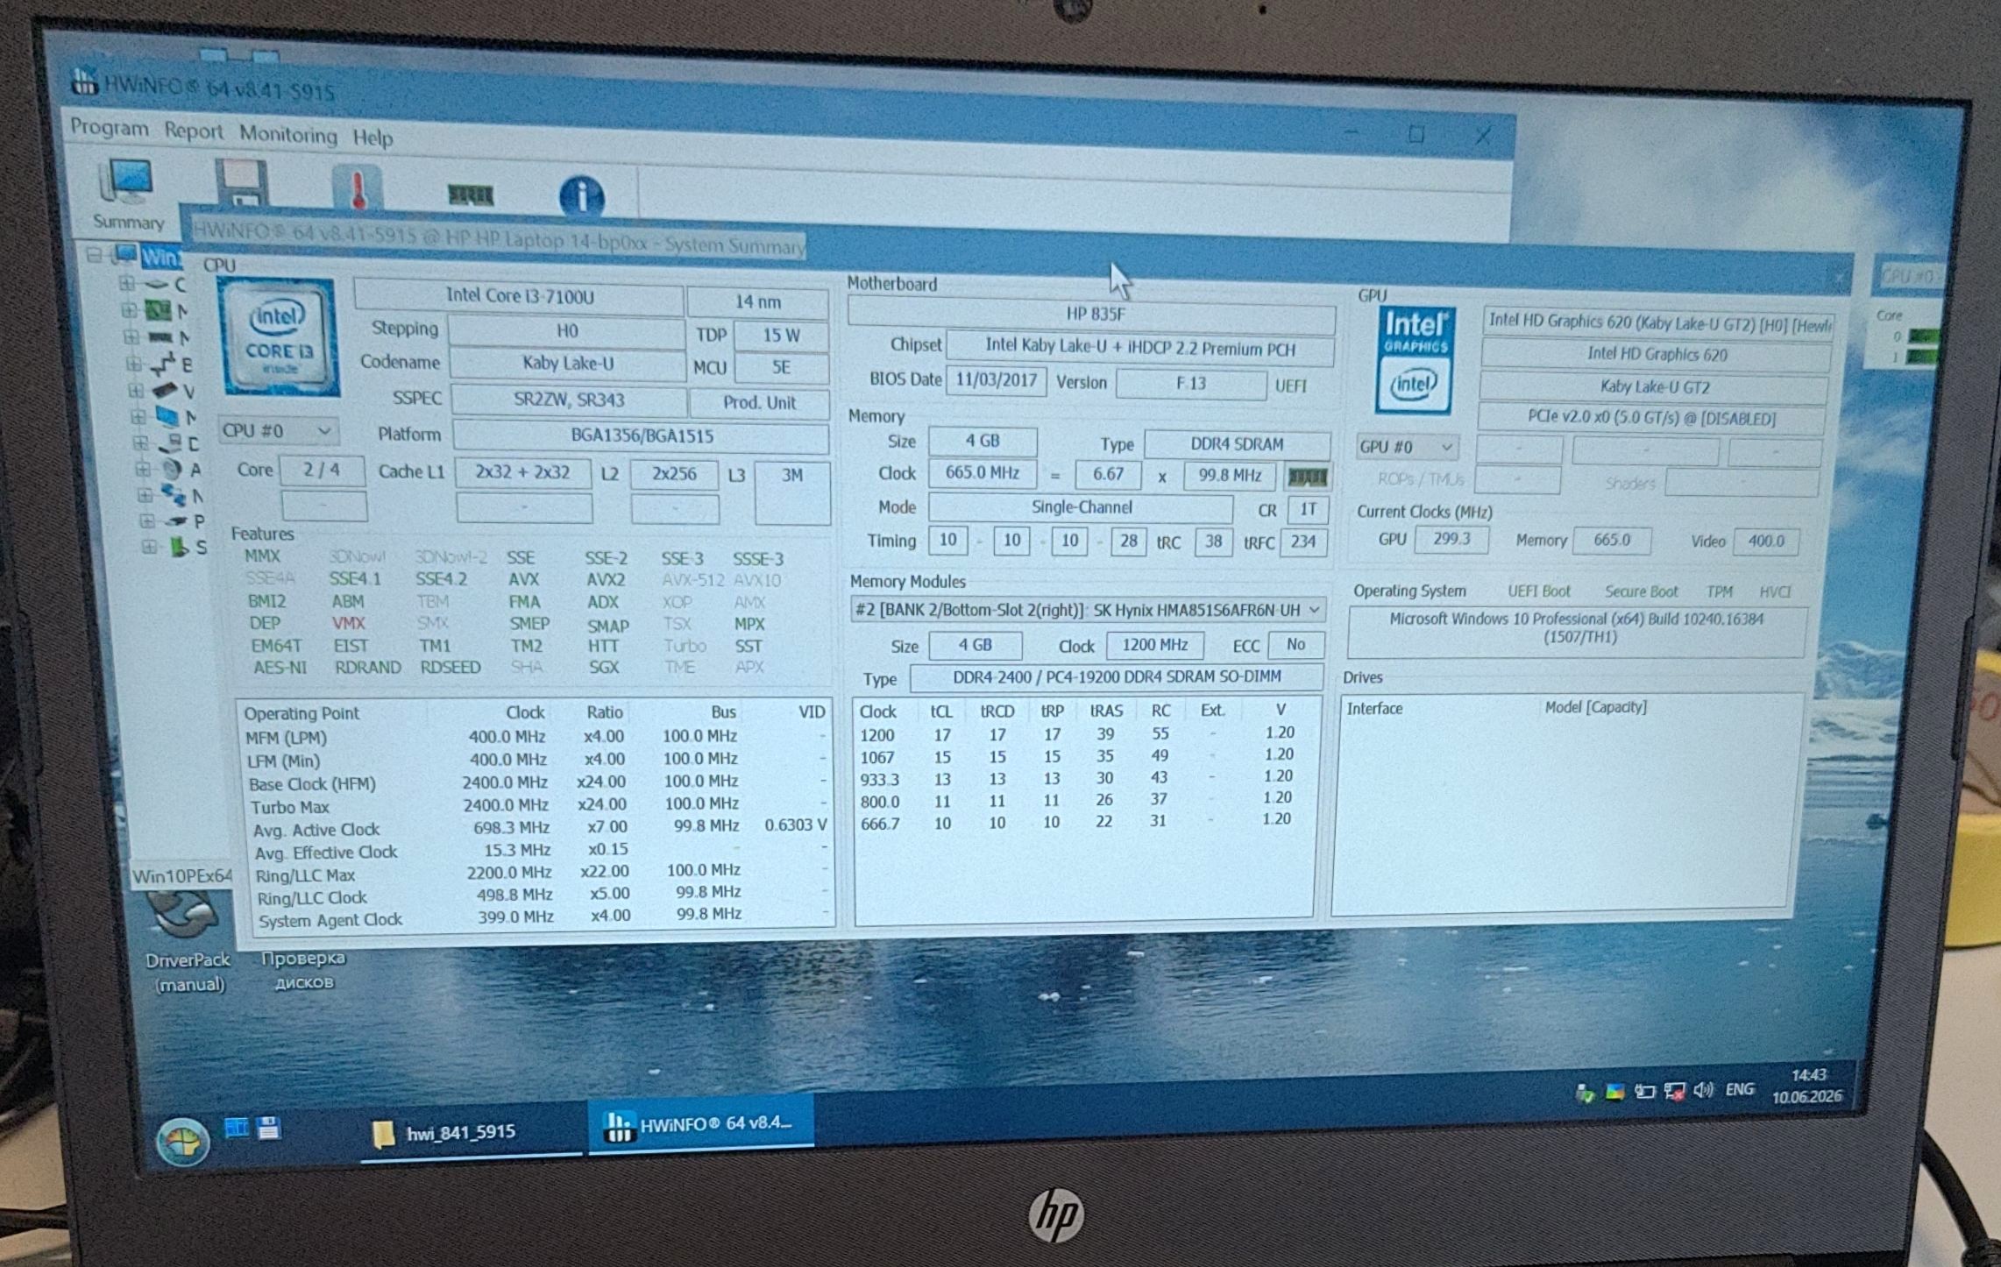
Task: Click the floppy disk Save Report icon
Action: (x=240, y=183)
